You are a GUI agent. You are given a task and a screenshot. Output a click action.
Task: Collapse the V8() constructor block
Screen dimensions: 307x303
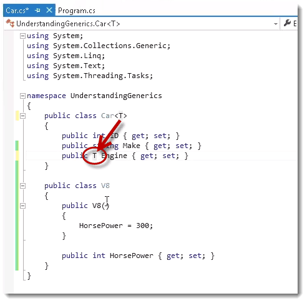(22, 206)
